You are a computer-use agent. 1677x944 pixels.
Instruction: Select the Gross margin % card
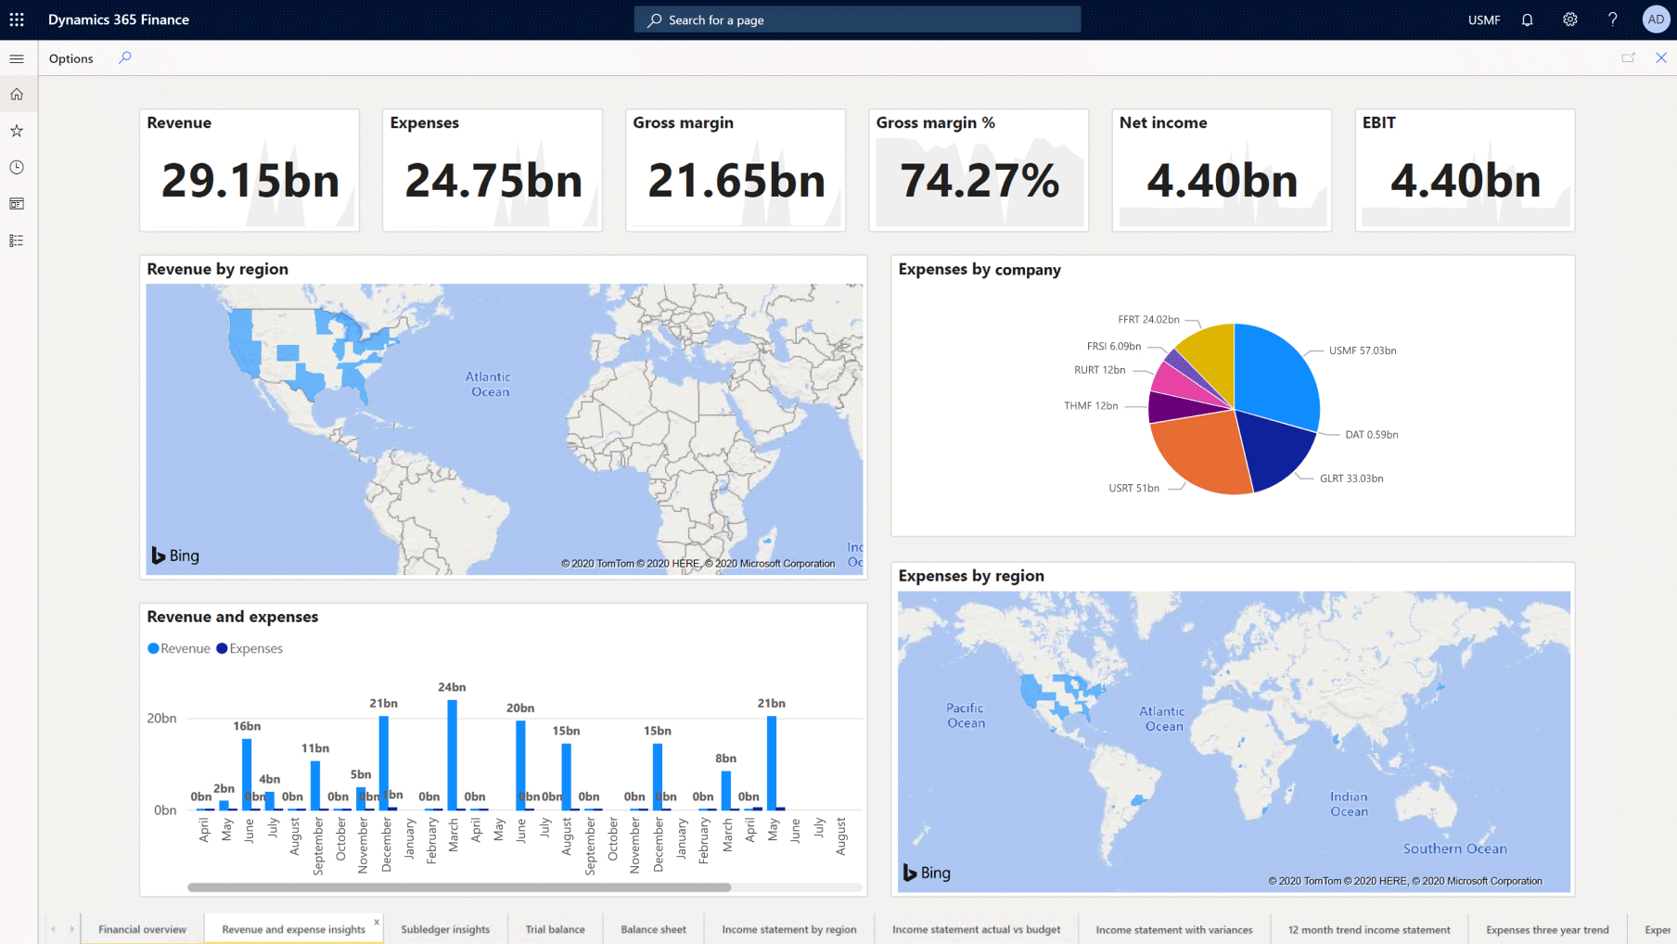pos(979,171)
